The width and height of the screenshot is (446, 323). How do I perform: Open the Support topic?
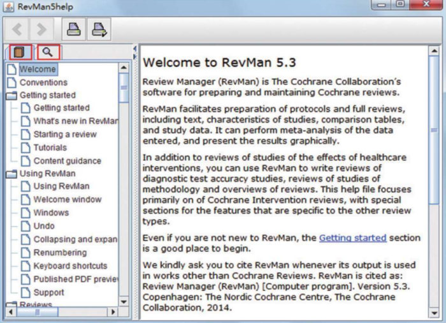48,292
